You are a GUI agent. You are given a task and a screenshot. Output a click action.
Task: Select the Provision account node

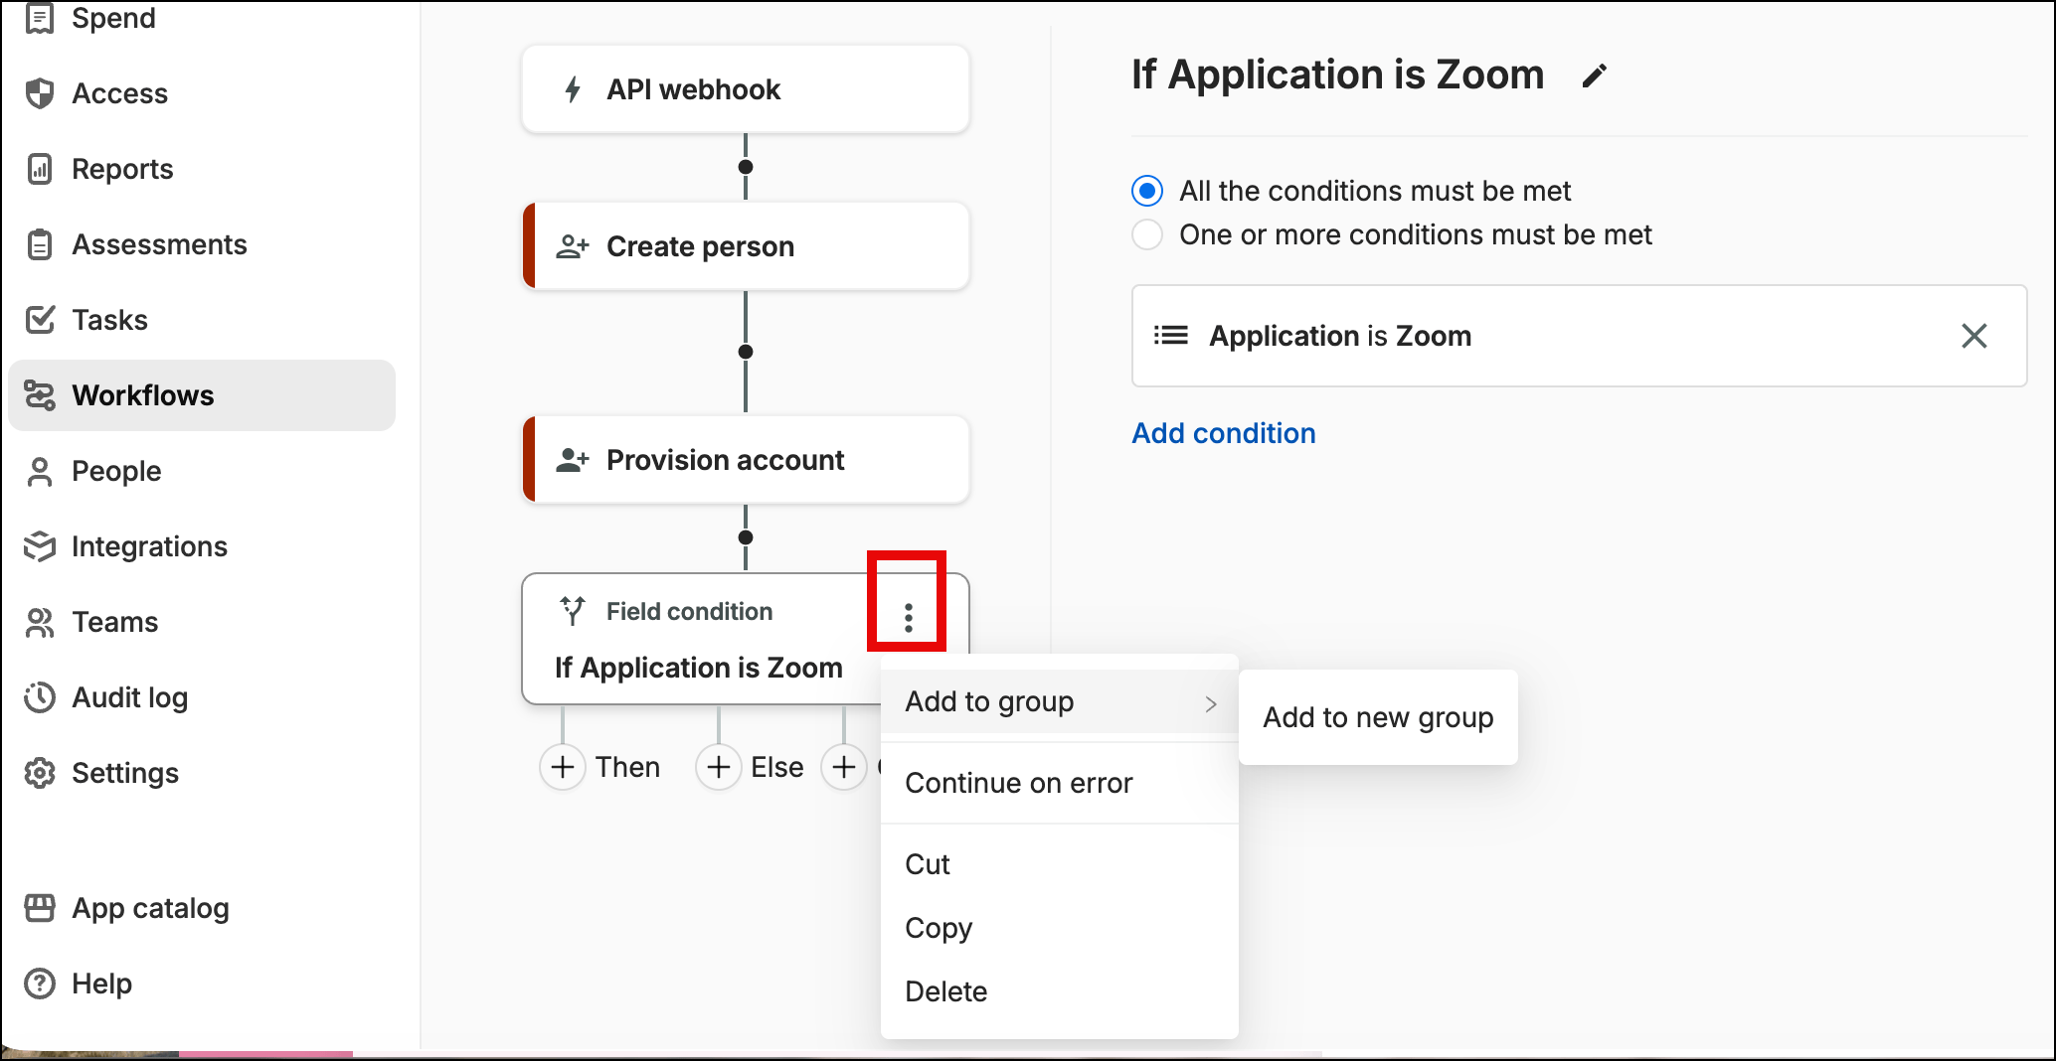click(x=746, y=460)
